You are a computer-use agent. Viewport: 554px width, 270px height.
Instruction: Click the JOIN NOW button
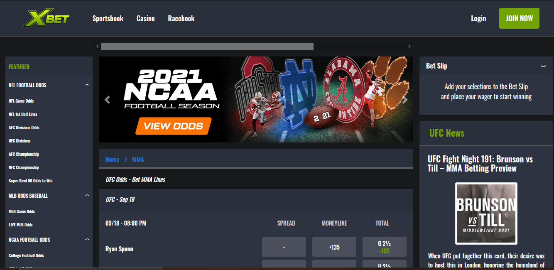pos(519,18)
